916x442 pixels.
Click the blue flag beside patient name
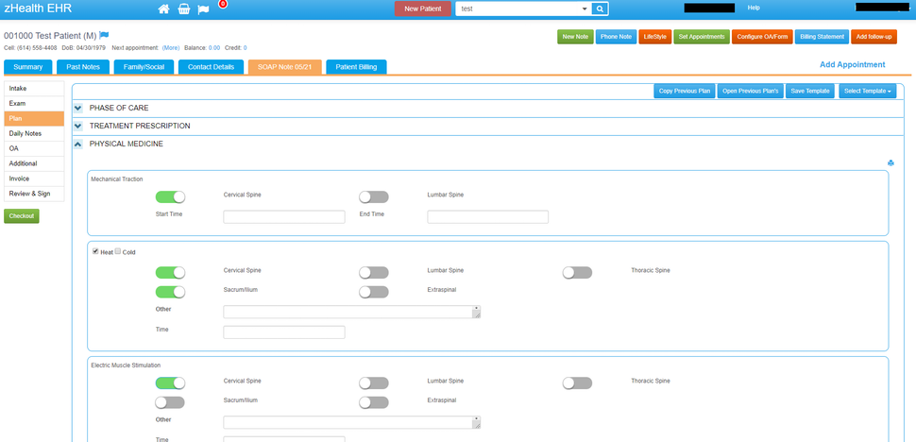tap(104, 35)
